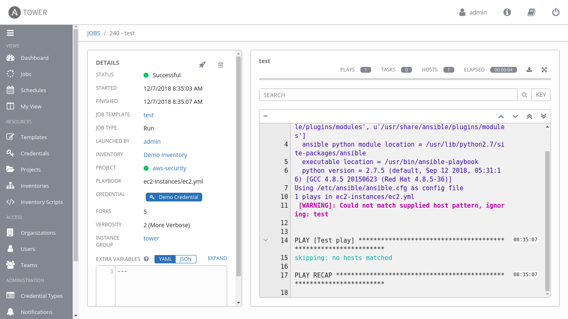This screenshot has width=568, height=319.
Task: Collapse the Test play section chevron
Action: pyautogui.click(x=266, y=240)
